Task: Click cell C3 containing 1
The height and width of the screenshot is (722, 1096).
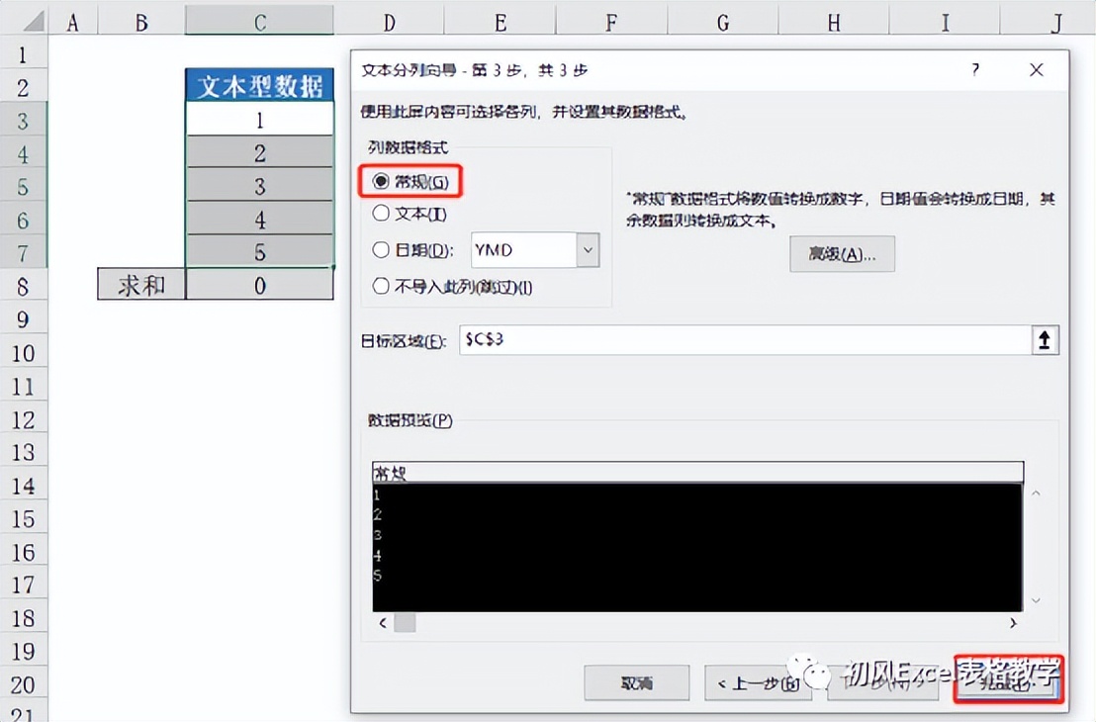Action: pyautogui.click(x=259, y=120)
